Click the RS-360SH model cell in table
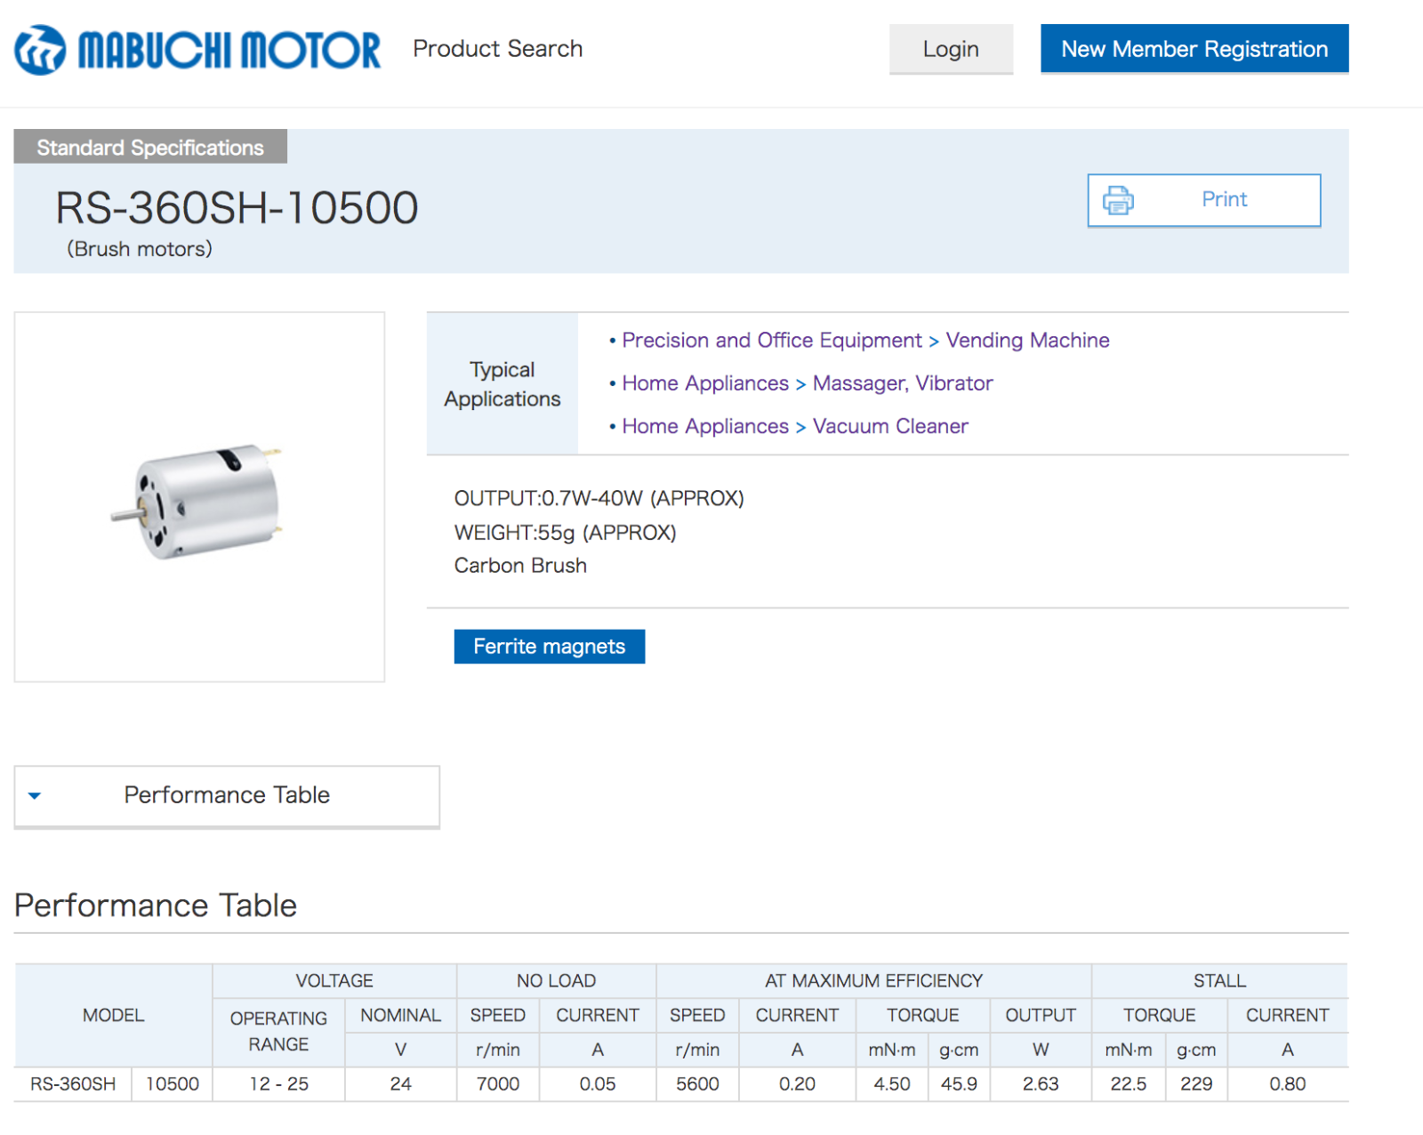This screenshot has width=1423, height=1135. click(x=73, y=1084)
